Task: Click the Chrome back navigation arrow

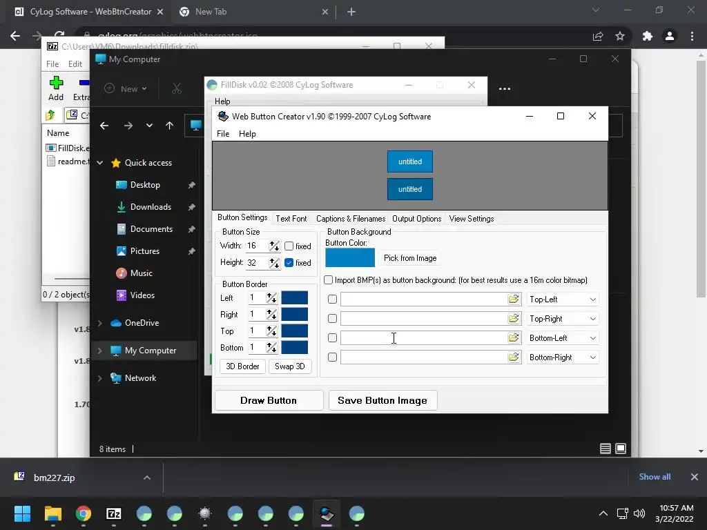Action: 15,36
